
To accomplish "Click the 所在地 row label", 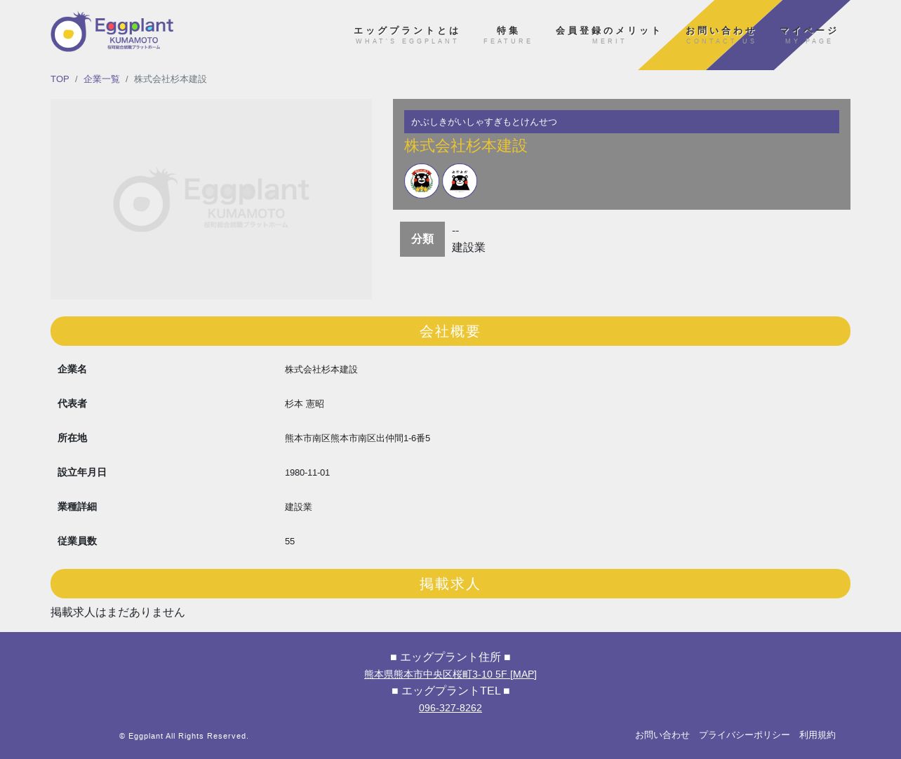I will pos(72,438).
